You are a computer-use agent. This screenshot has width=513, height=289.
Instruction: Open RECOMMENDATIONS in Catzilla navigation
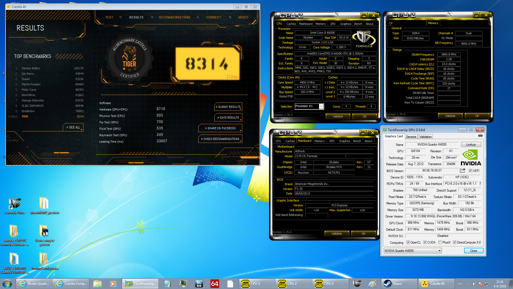coord(175,17)
